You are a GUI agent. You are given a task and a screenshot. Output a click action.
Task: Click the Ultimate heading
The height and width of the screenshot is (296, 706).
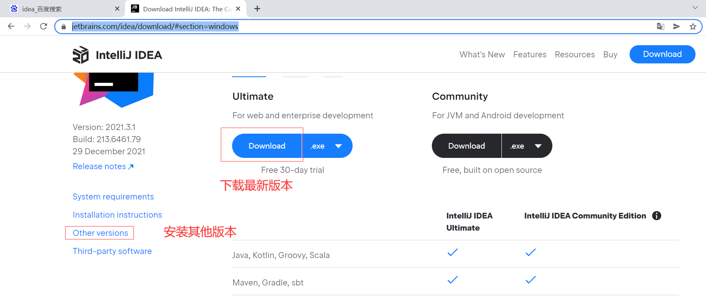tap(253, 97)
